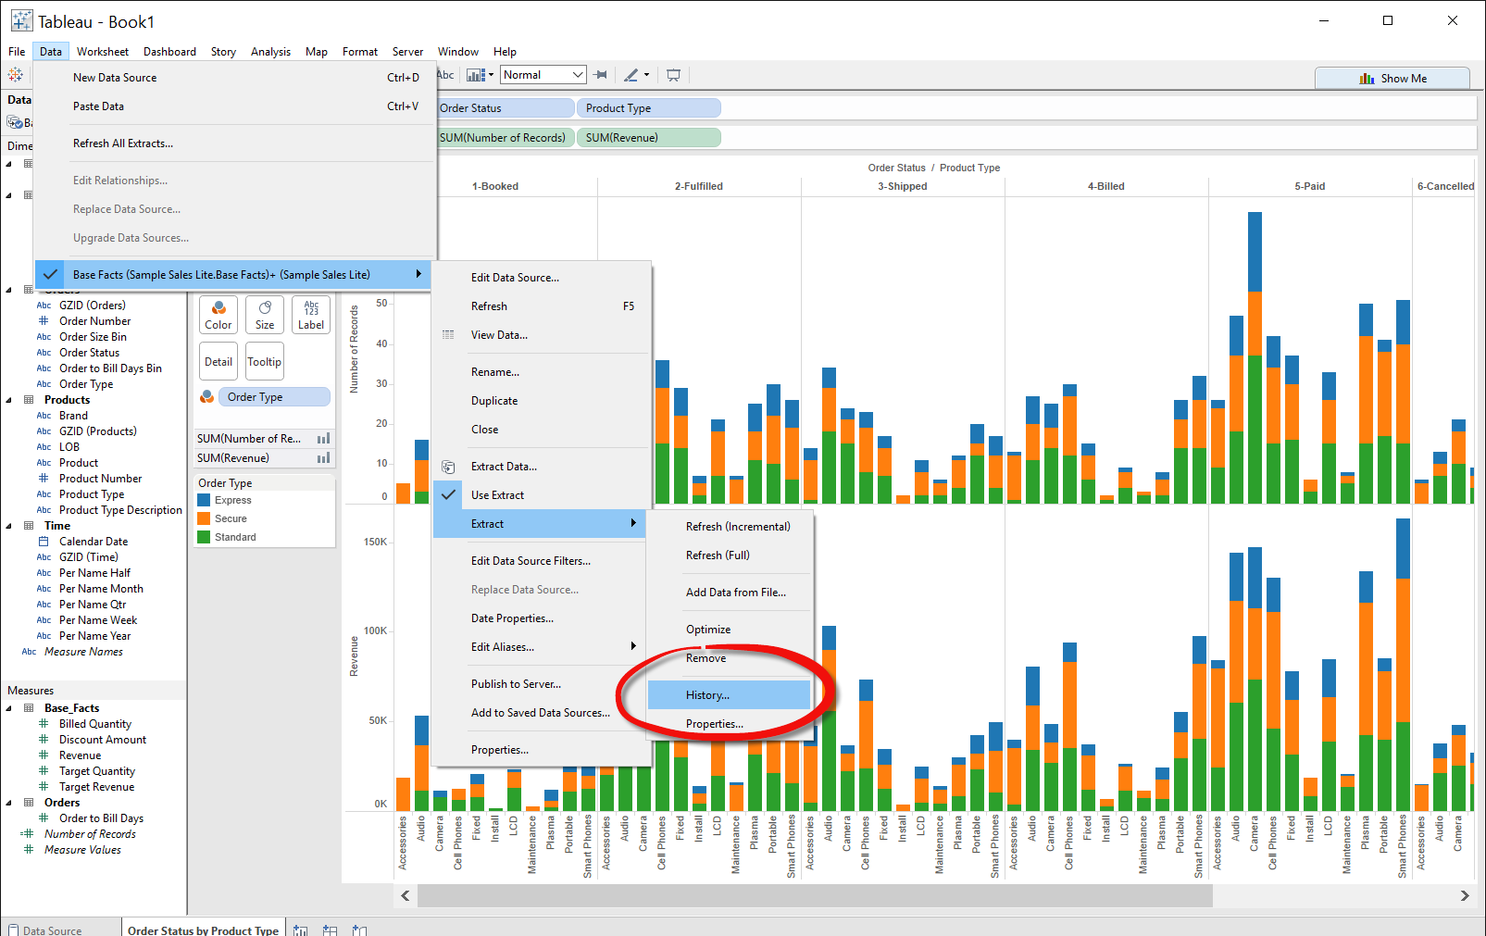Select the Express blue legend swatch
Screen dimensions: 1486x936
204,500
